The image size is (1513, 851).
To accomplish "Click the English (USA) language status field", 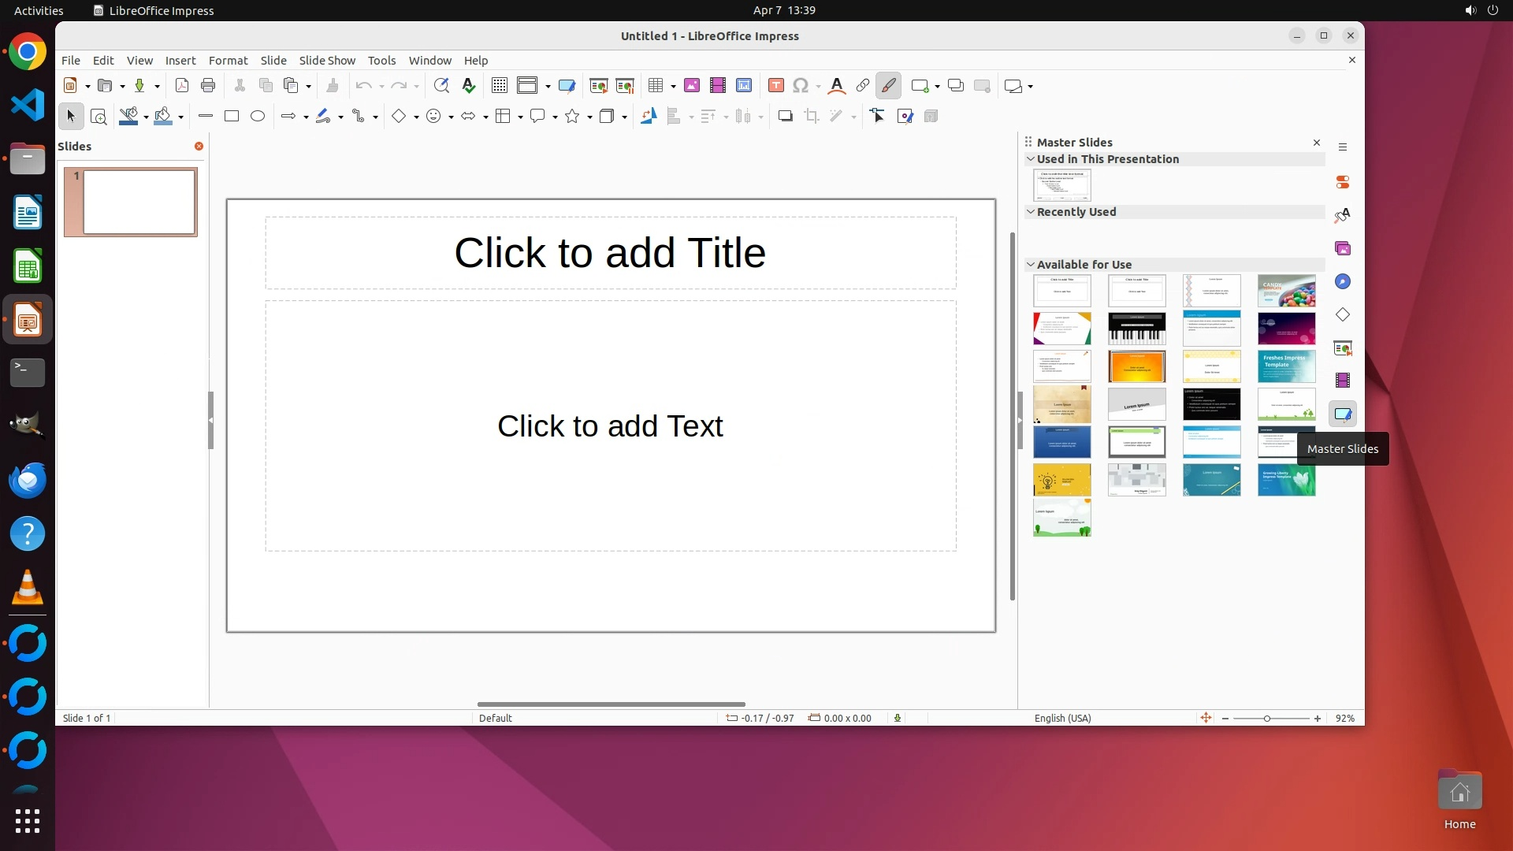I will click(1062, 718).
